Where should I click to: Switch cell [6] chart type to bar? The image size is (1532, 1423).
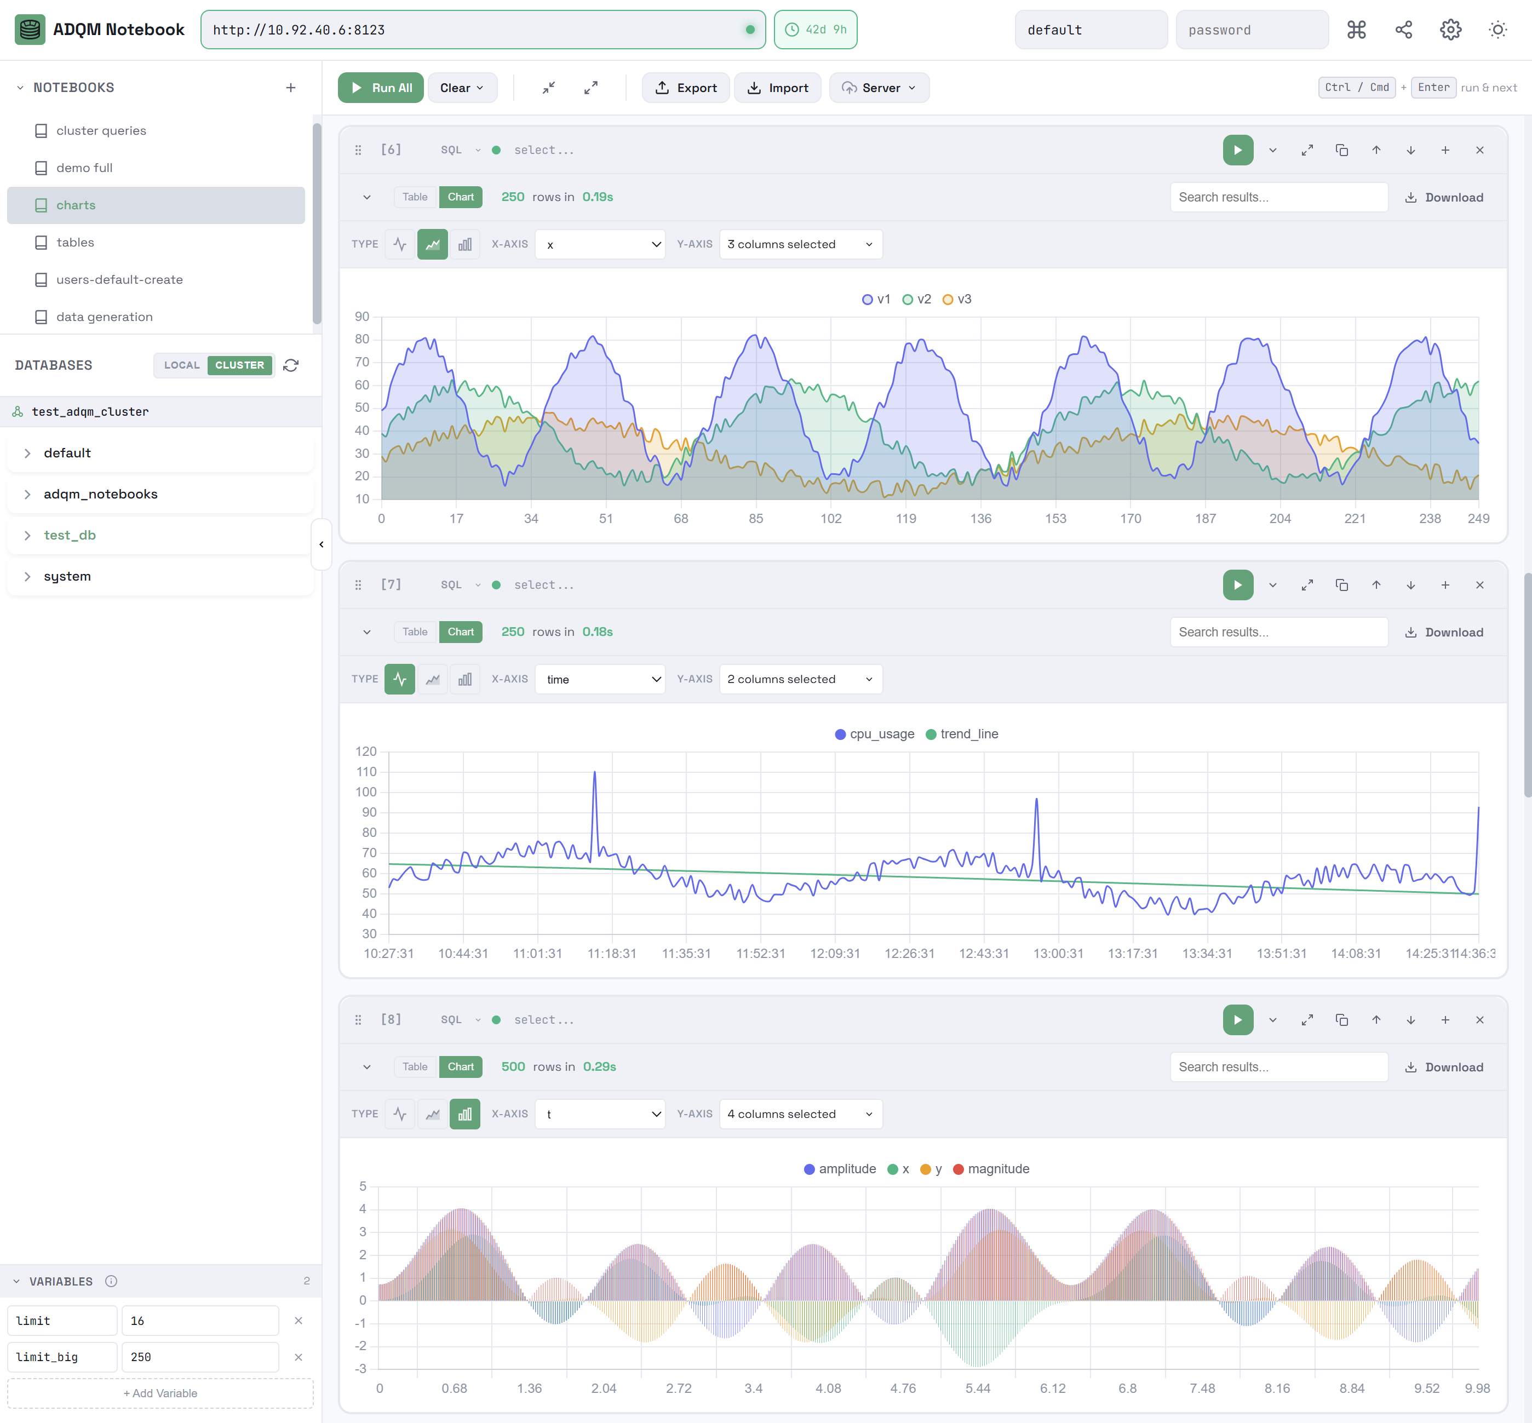click(464, 243)
